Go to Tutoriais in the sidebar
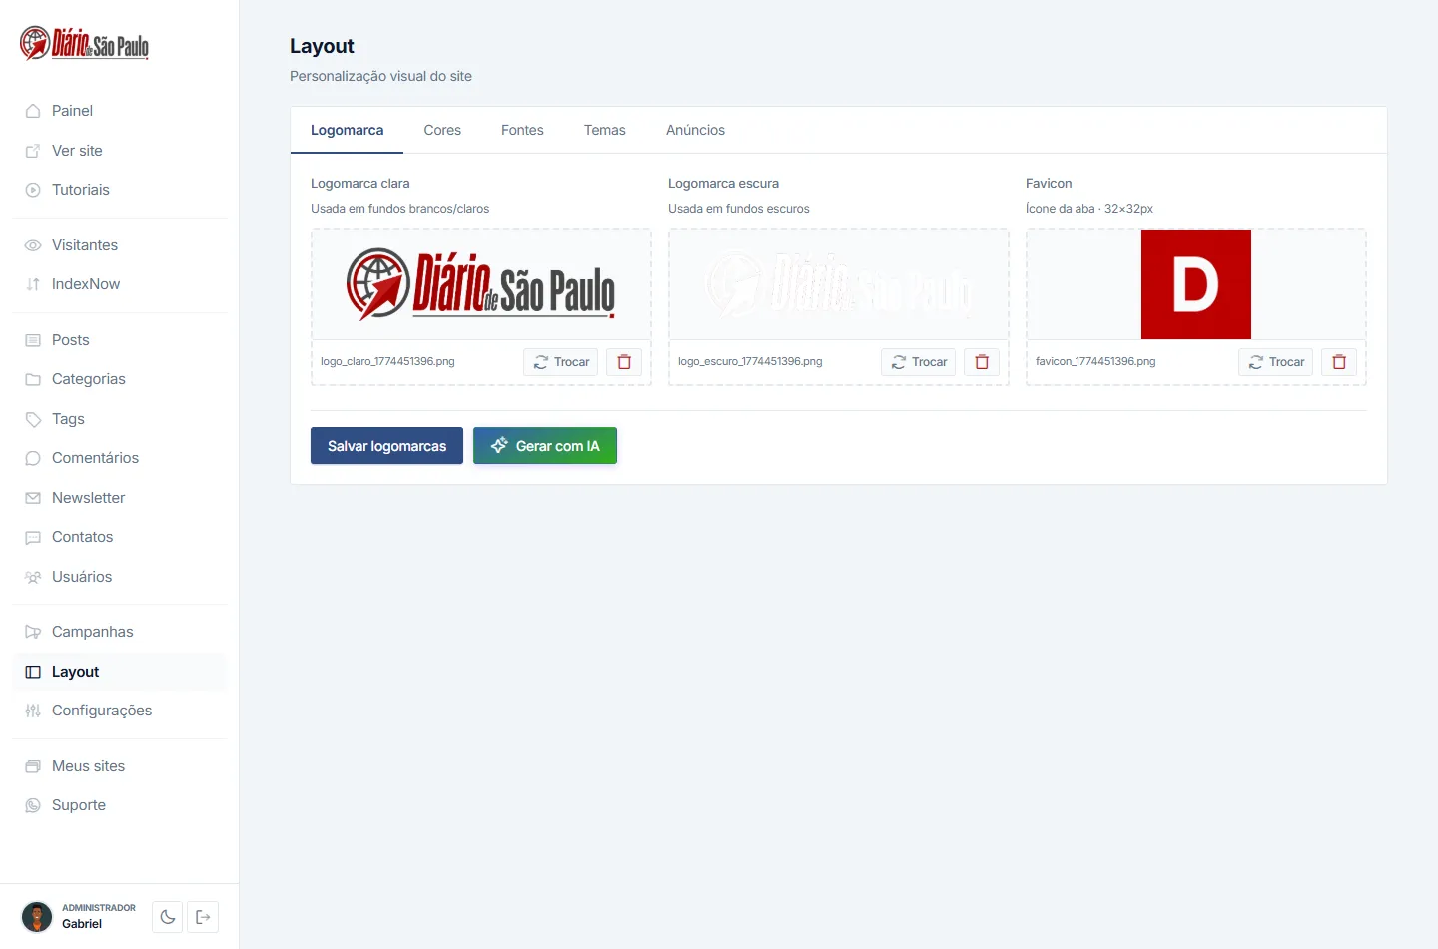 (x=120, y=190)
